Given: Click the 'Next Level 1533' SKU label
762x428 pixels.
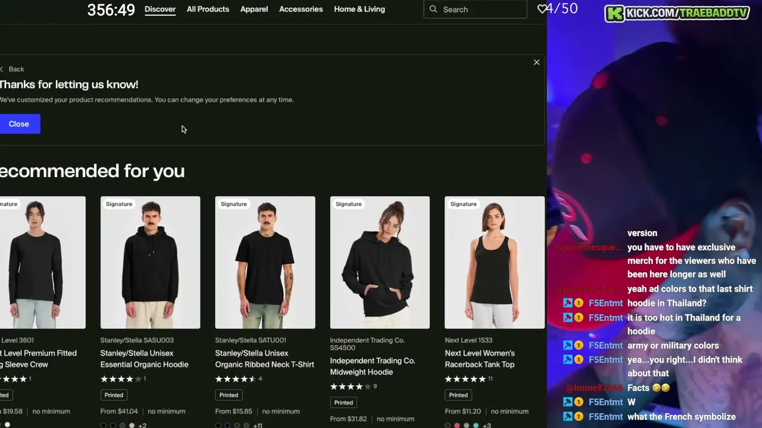Looking at the screenshot, I should 469,340.
